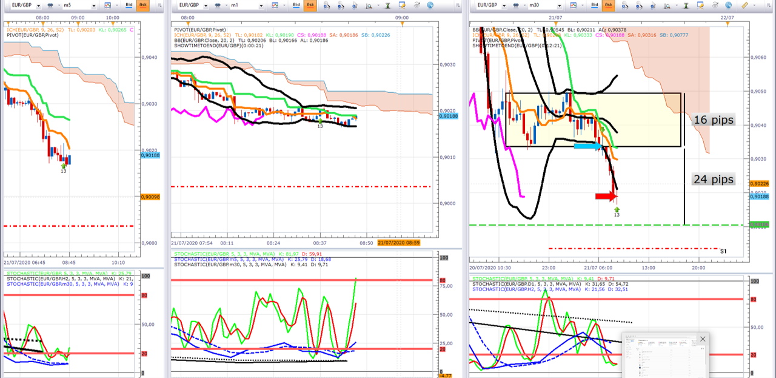776x378 pixels.
Task: Open chart type icon in m30 chart toolbar
Action: pyautogui.click(x=573, y=5)
